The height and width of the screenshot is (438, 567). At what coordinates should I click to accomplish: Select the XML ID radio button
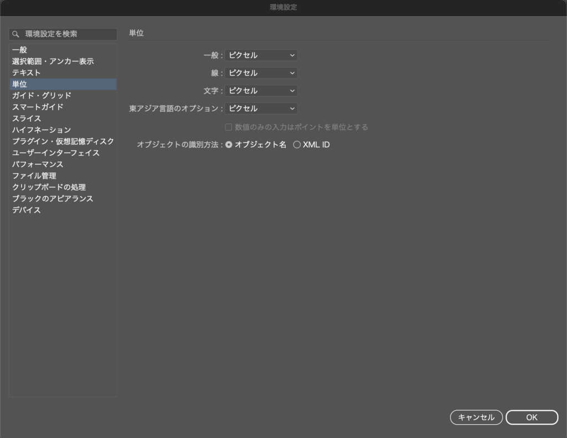tap(297, 145)
